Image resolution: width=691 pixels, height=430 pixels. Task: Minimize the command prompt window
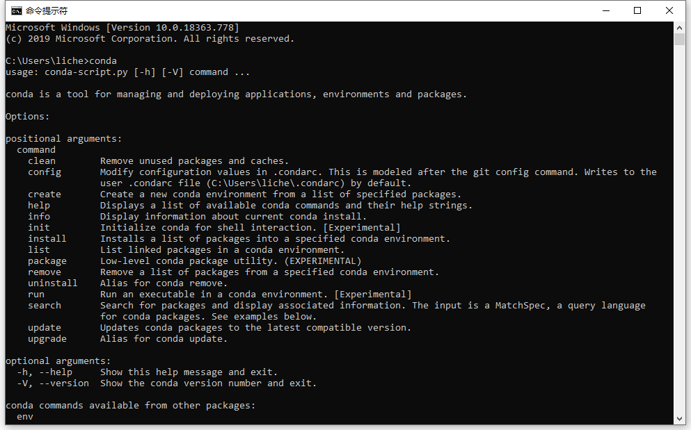click(605, 10)
